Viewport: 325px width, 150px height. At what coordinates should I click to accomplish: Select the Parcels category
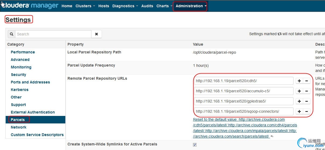18,120
